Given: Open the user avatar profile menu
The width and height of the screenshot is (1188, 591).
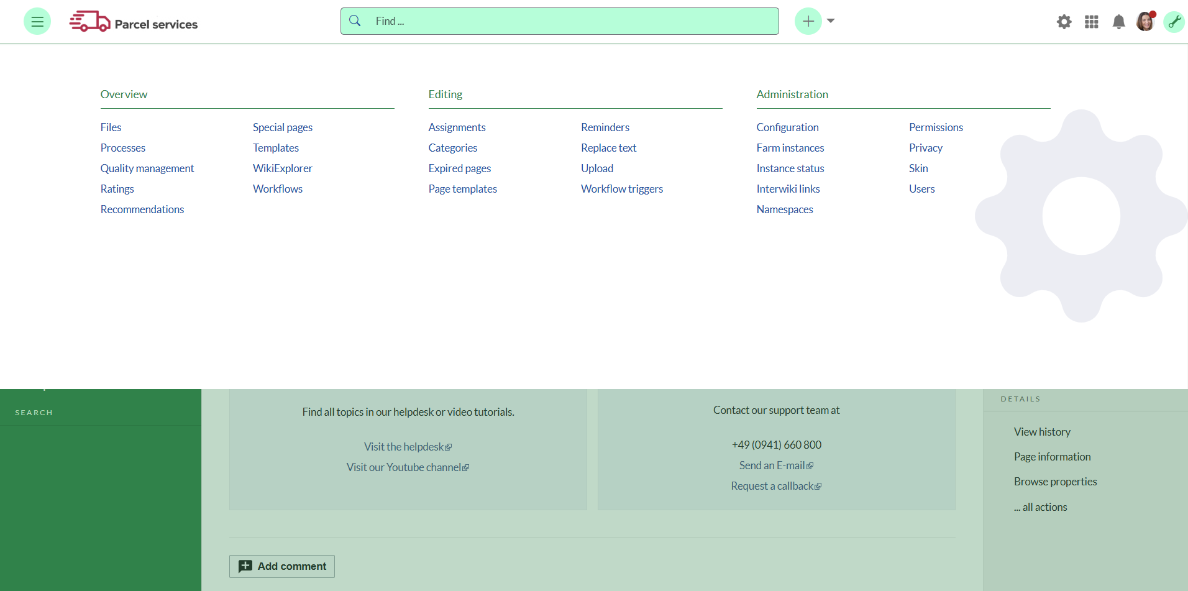Looking at the screenshot, I should tap(1145, 22).
